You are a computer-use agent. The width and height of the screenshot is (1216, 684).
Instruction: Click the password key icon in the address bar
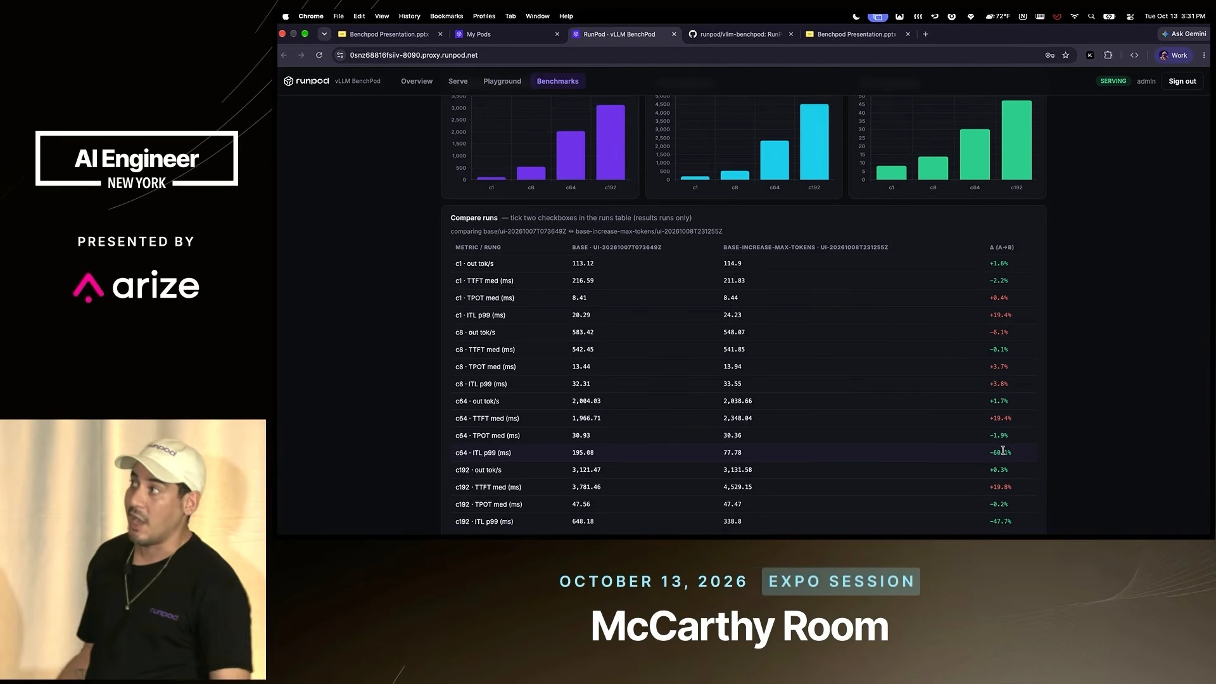coord(1049,55)
